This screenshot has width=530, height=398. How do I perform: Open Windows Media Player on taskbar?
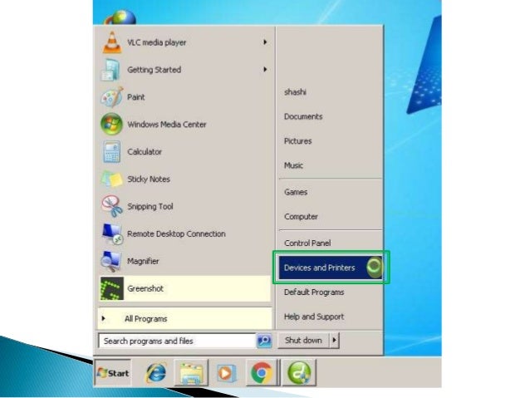(x=226, y=373)
